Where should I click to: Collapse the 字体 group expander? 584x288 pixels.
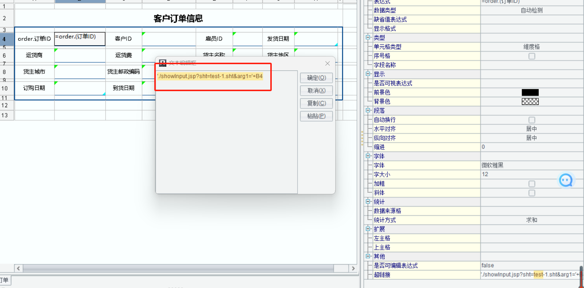368,156
